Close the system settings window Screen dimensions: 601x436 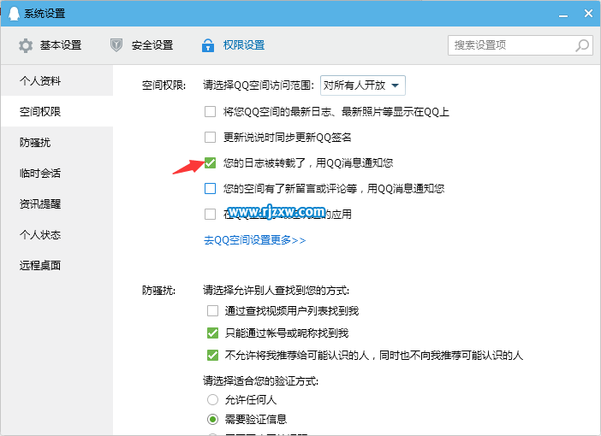pos(588,14)
